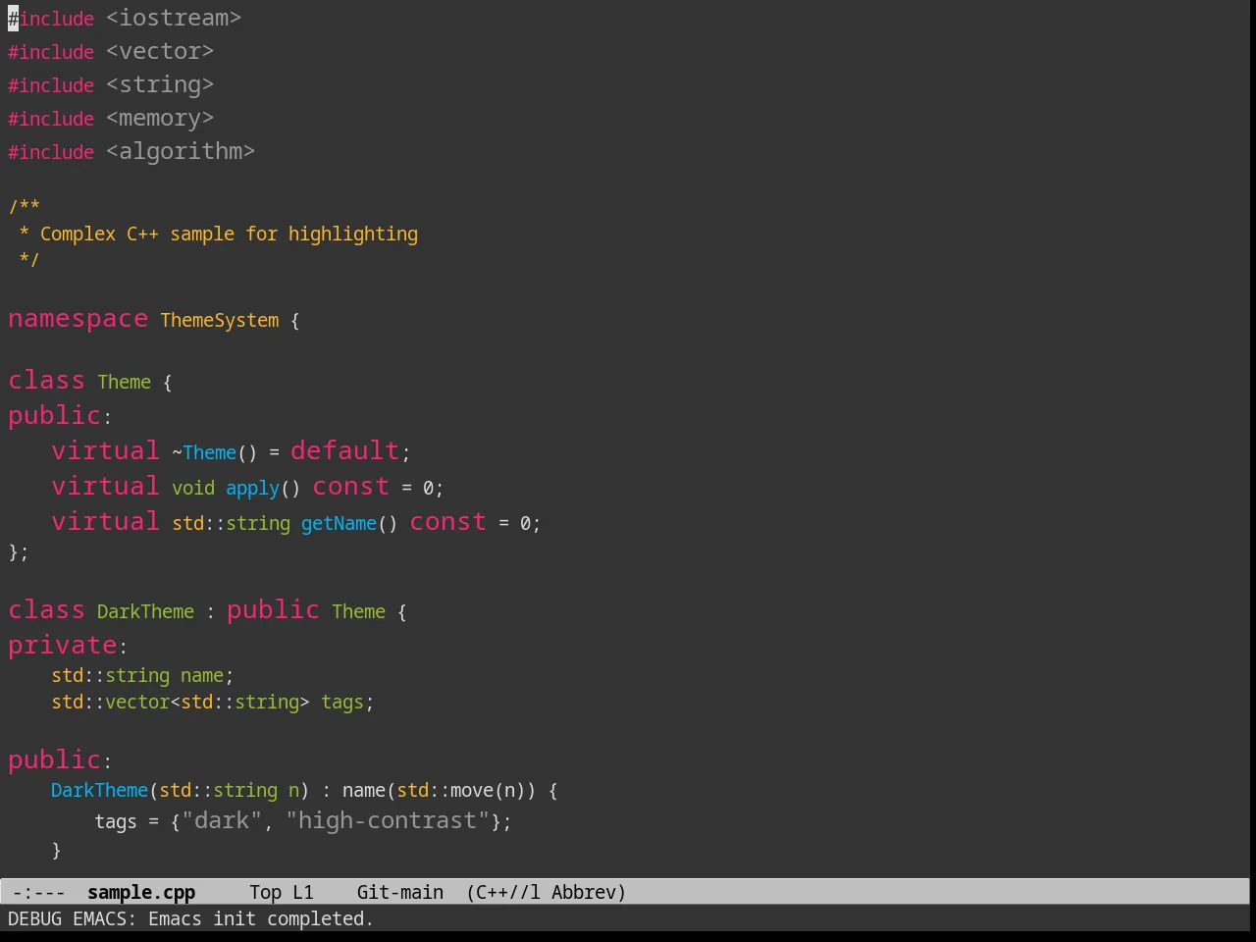Click the ThemeSystem namespace name
Viewport: 1256px width, 942px height.
[220, 320]
